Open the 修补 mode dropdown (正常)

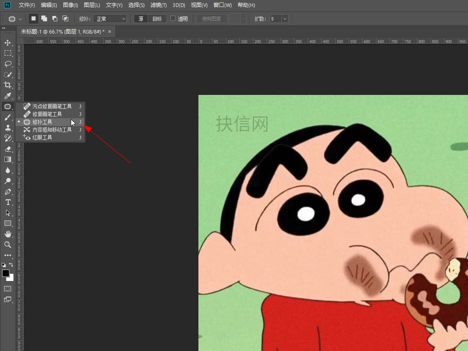110,19
